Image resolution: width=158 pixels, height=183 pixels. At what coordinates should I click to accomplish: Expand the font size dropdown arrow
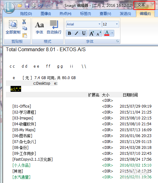(117, 24)
